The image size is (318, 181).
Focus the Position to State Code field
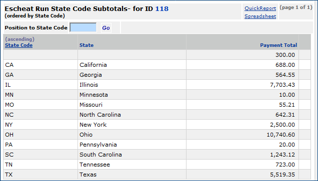pos(83,27)
